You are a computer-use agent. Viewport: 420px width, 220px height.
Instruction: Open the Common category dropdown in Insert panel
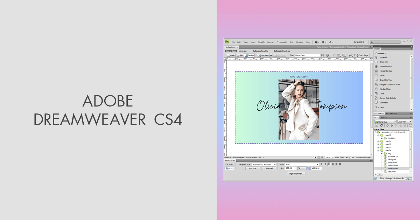[380, 53]
